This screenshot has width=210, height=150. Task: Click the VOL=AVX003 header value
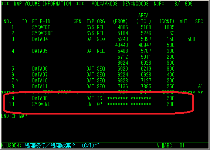point(105,4)
